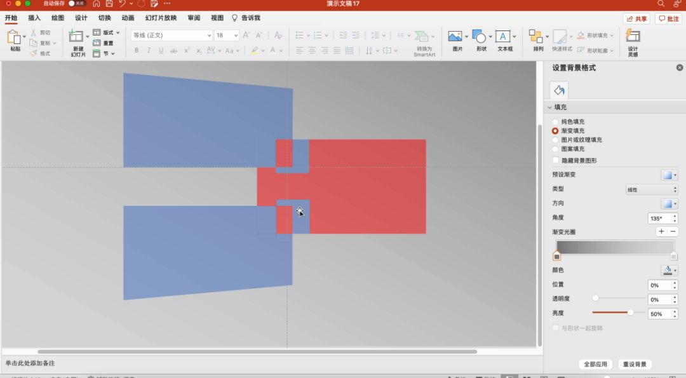
Task: Open the gradient Type dropdown
Action: (x=652, y=189)
